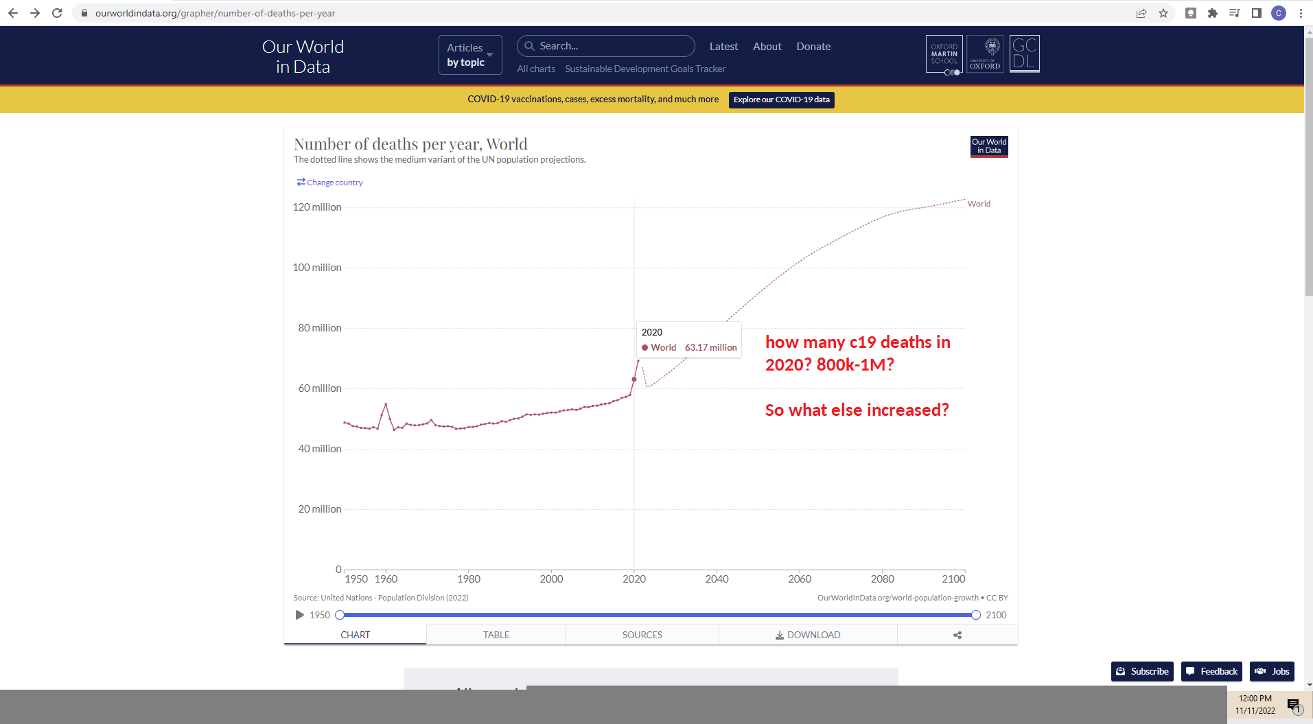Bookmark this page with the star icon
This screenshot has height=724, width=1313.
pos(1163,13)
